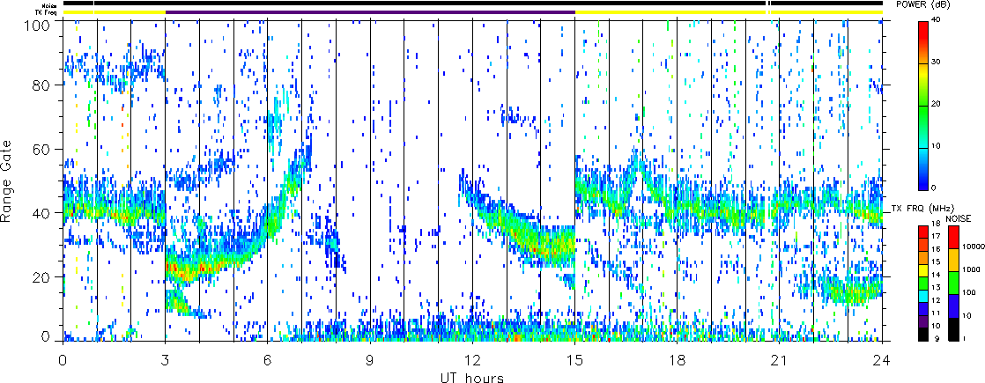This screenshot has width=985, height=383.
Task: Click the '21' tick on the UT hours axis
Action: click(x=780, y=360)
